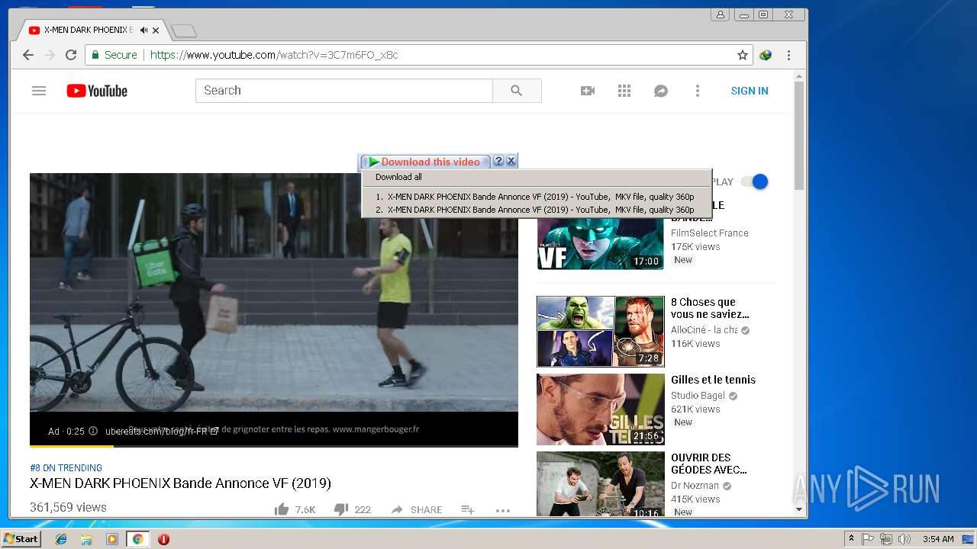Open the volume speaker tray icon
Image resolution: width=977 pixels, height=549 pixels.
(x=904, y=539)
